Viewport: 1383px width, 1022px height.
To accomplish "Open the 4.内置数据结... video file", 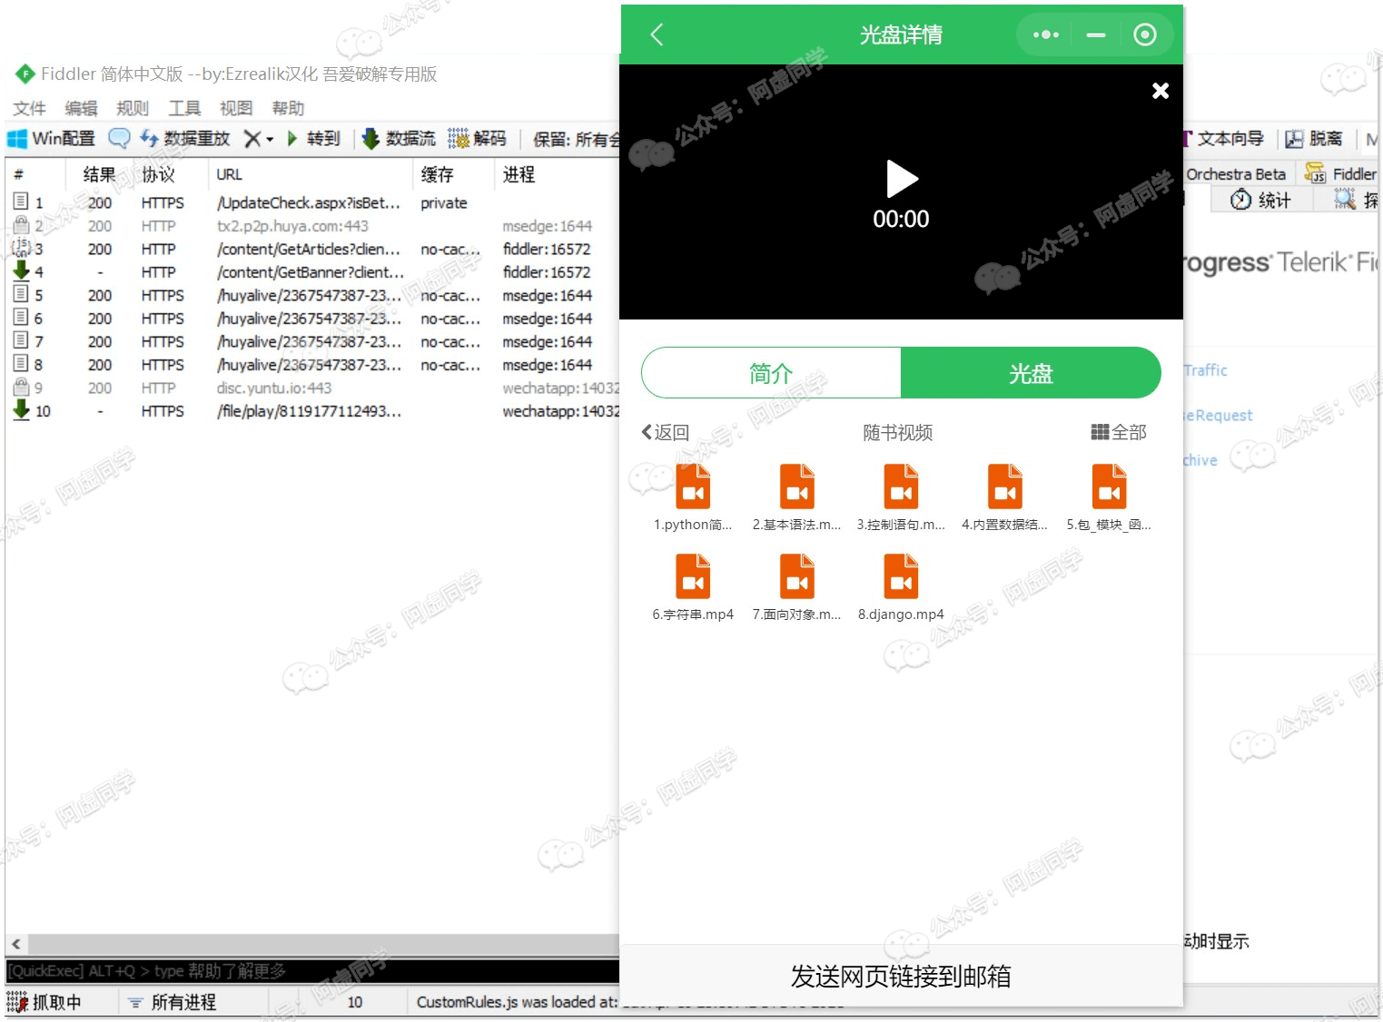I will coord(1005,497).
